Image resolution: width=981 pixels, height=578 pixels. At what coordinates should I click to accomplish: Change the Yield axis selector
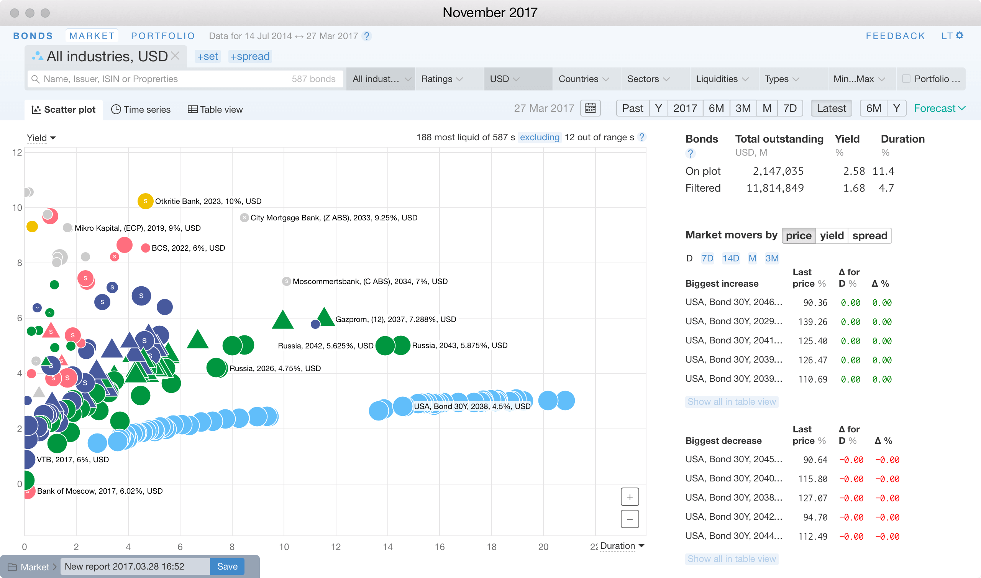coord(41,138)
